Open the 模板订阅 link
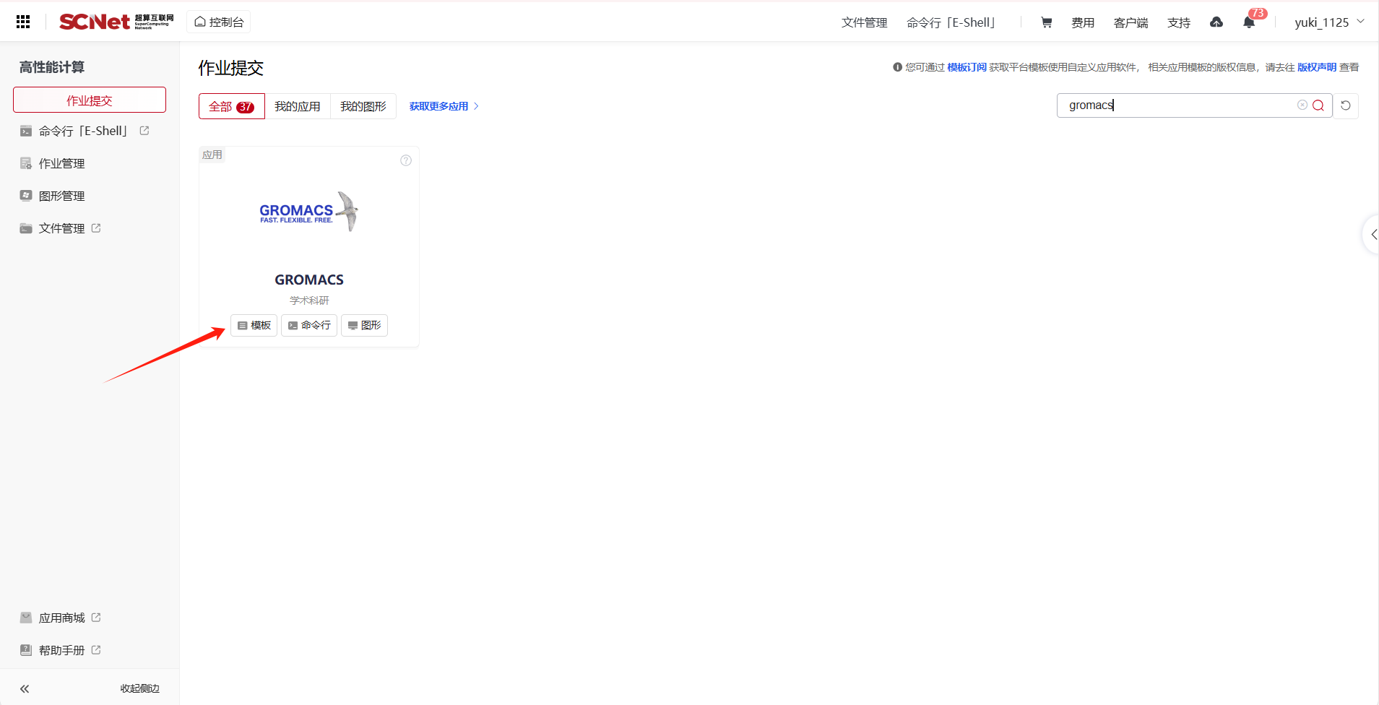Viewport: 1379px width, 705px height. tap(967, 67)
